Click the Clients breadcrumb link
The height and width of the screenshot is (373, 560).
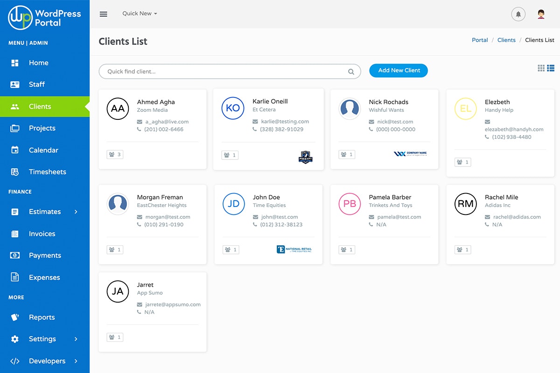tap(506, 40)
